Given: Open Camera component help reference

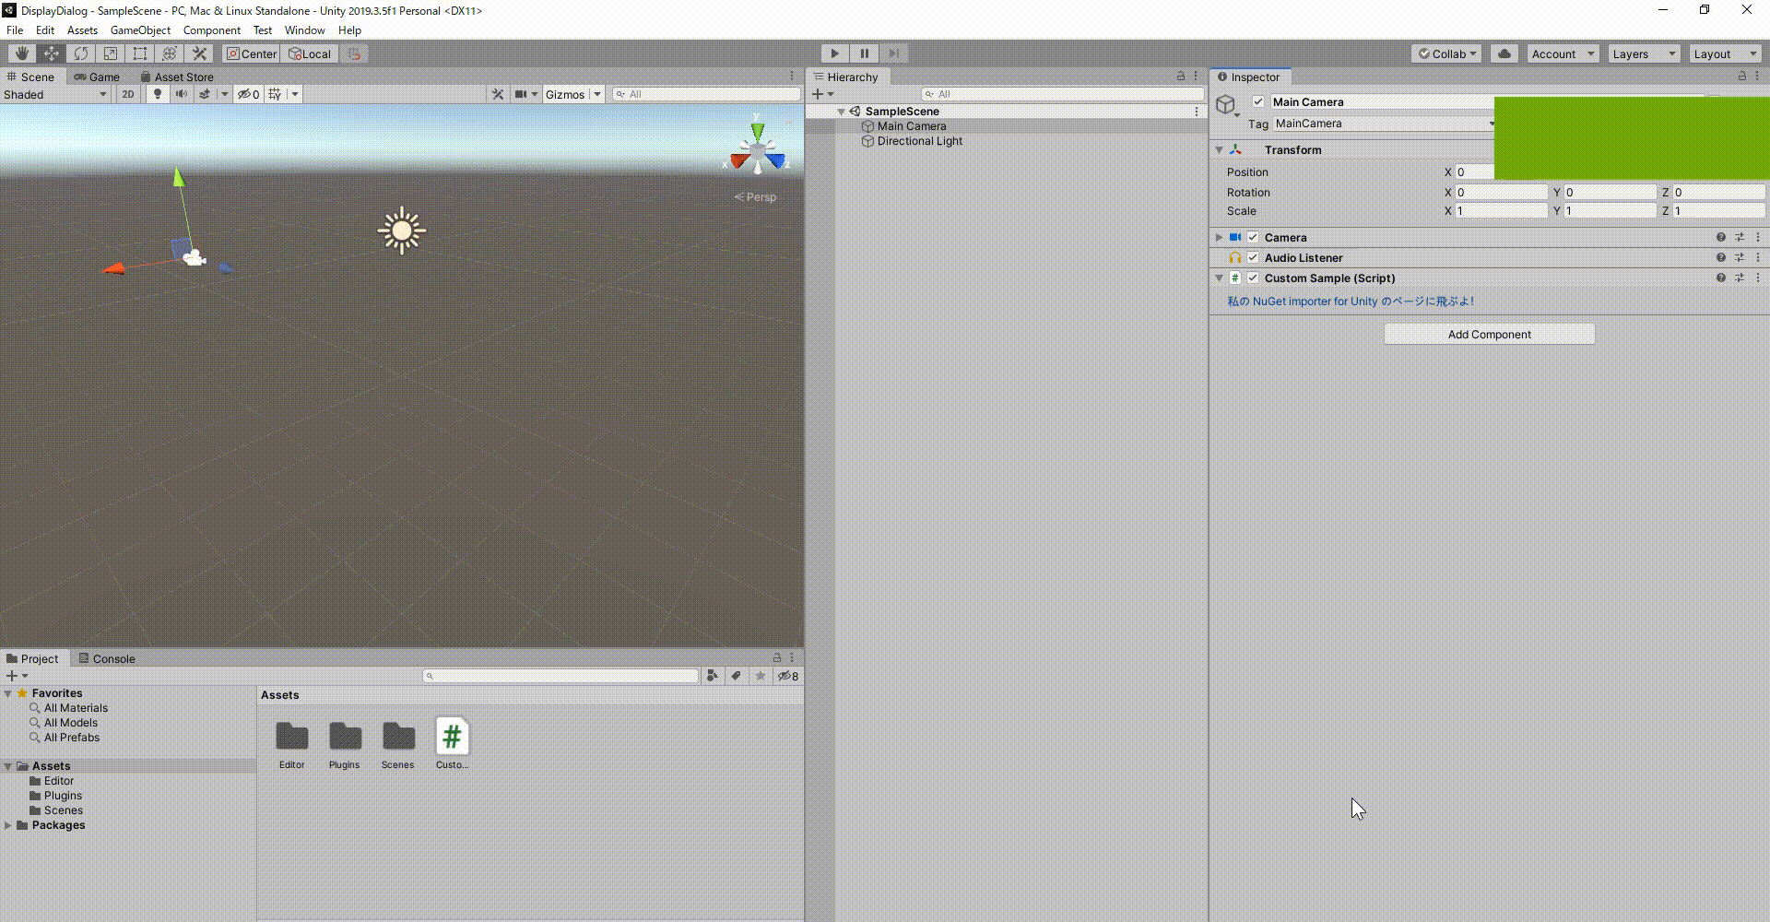Looking at the screenshot, I should point(1720,237).
